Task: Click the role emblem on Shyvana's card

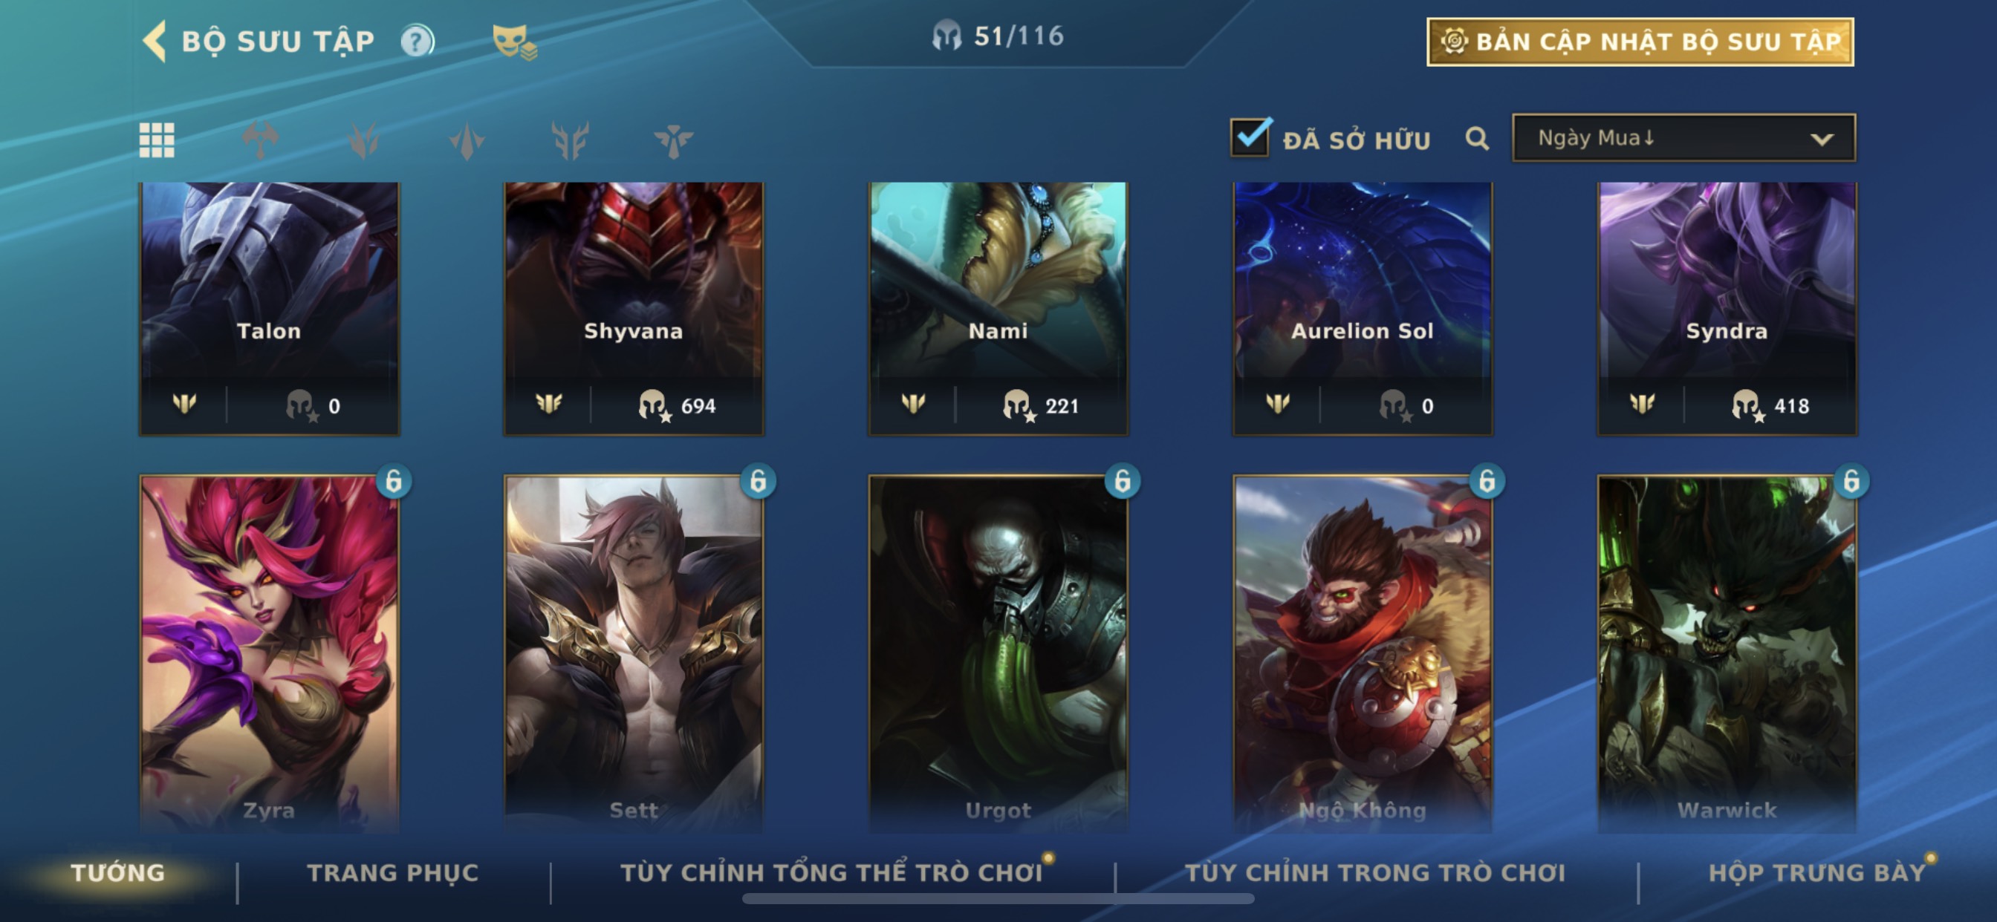Action: point(549,404)
